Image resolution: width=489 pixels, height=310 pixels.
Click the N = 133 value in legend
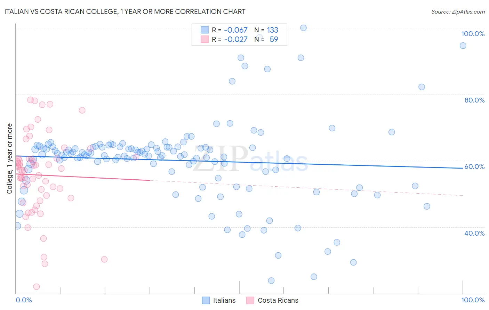[266, 30]
